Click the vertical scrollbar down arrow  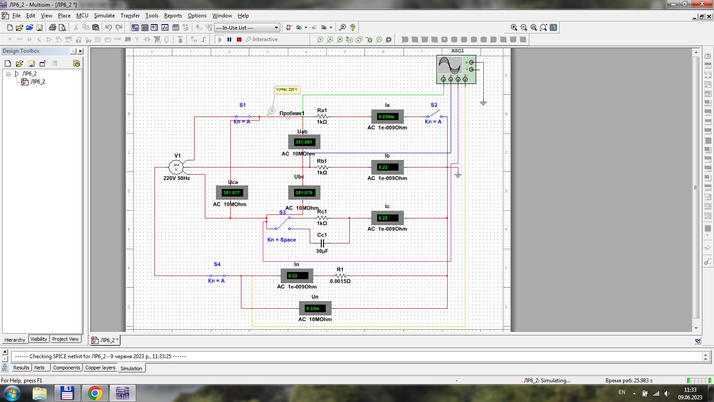point(696,328)
